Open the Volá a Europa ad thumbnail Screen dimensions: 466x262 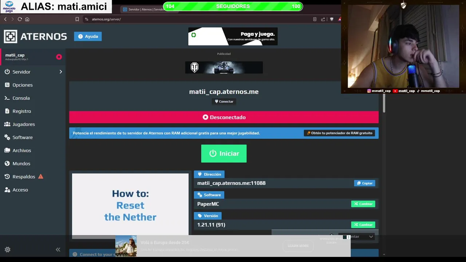pyautogui.click(x=126, y=246)
